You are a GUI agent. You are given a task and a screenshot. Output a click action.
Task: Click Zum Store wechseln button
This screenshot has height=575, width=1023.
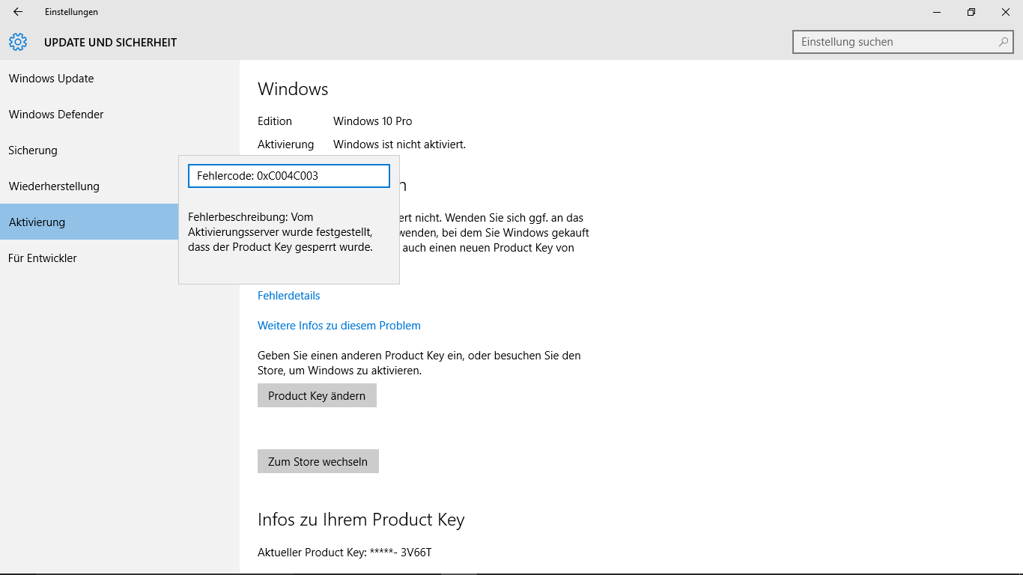click(318, 461)
